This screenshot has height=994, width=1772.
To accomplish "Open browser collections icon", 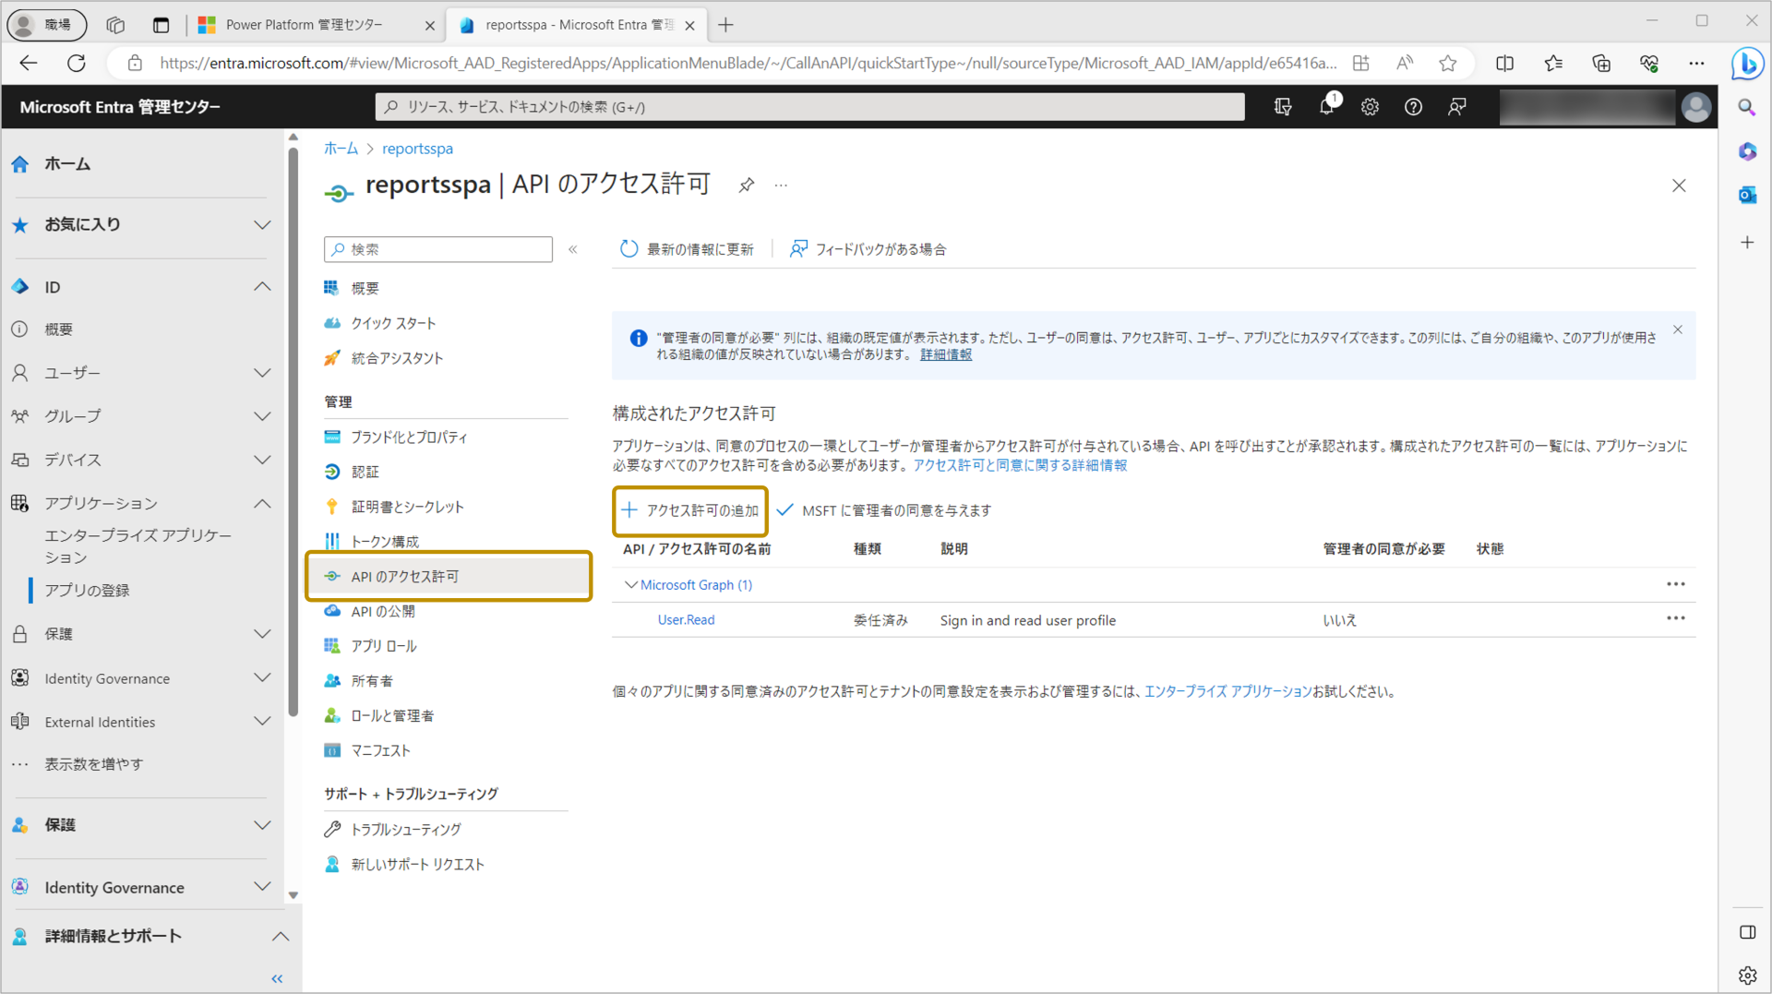I will pos(1601,64).
